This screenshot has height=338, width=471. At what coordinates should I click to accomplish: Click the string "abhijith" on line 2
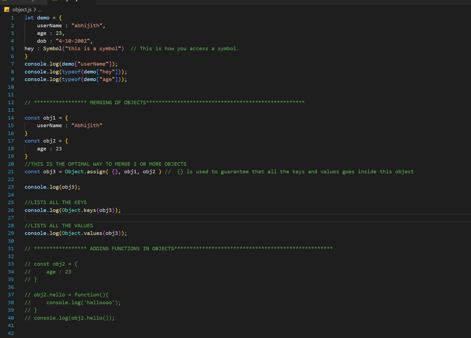[x=87, y=25]
